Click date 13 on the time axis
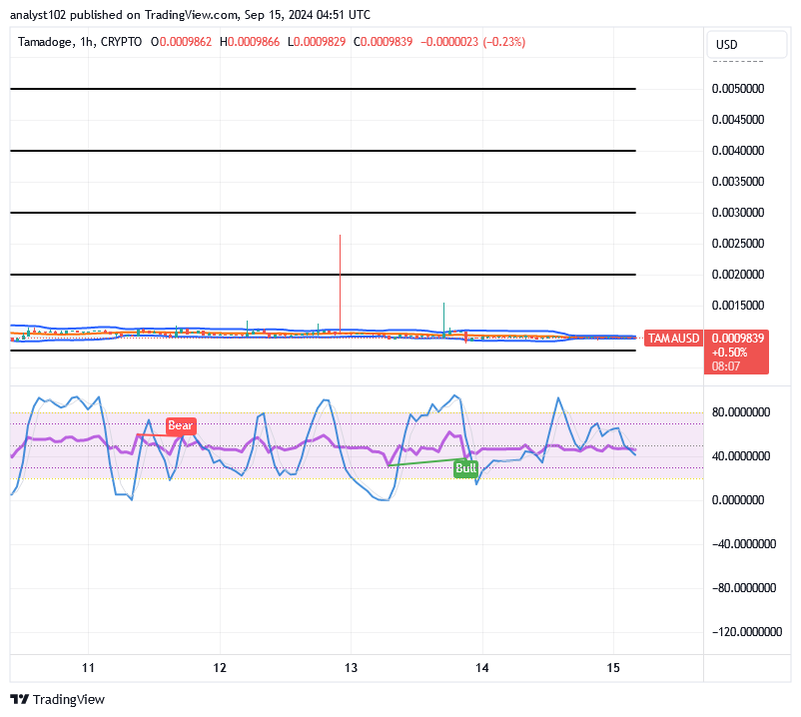The image size is (801, 717). point(351,667)
